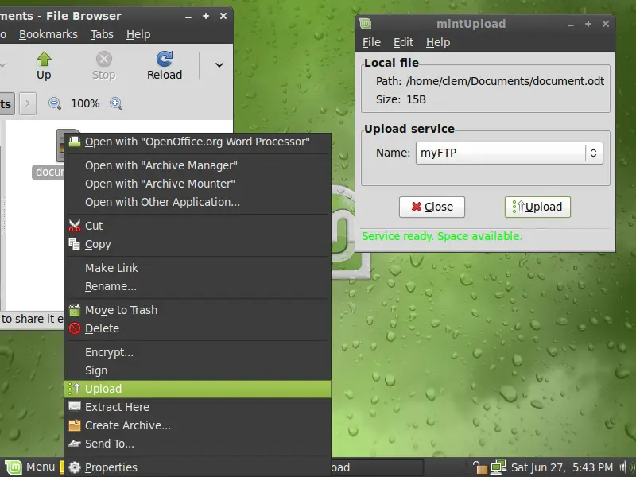
Task: Click the Size: 15B text
Action: (x=401, y=99)
